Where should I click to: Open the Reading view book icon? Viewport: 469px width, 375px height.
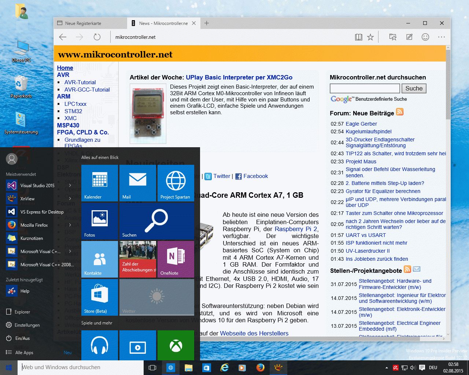358,37
